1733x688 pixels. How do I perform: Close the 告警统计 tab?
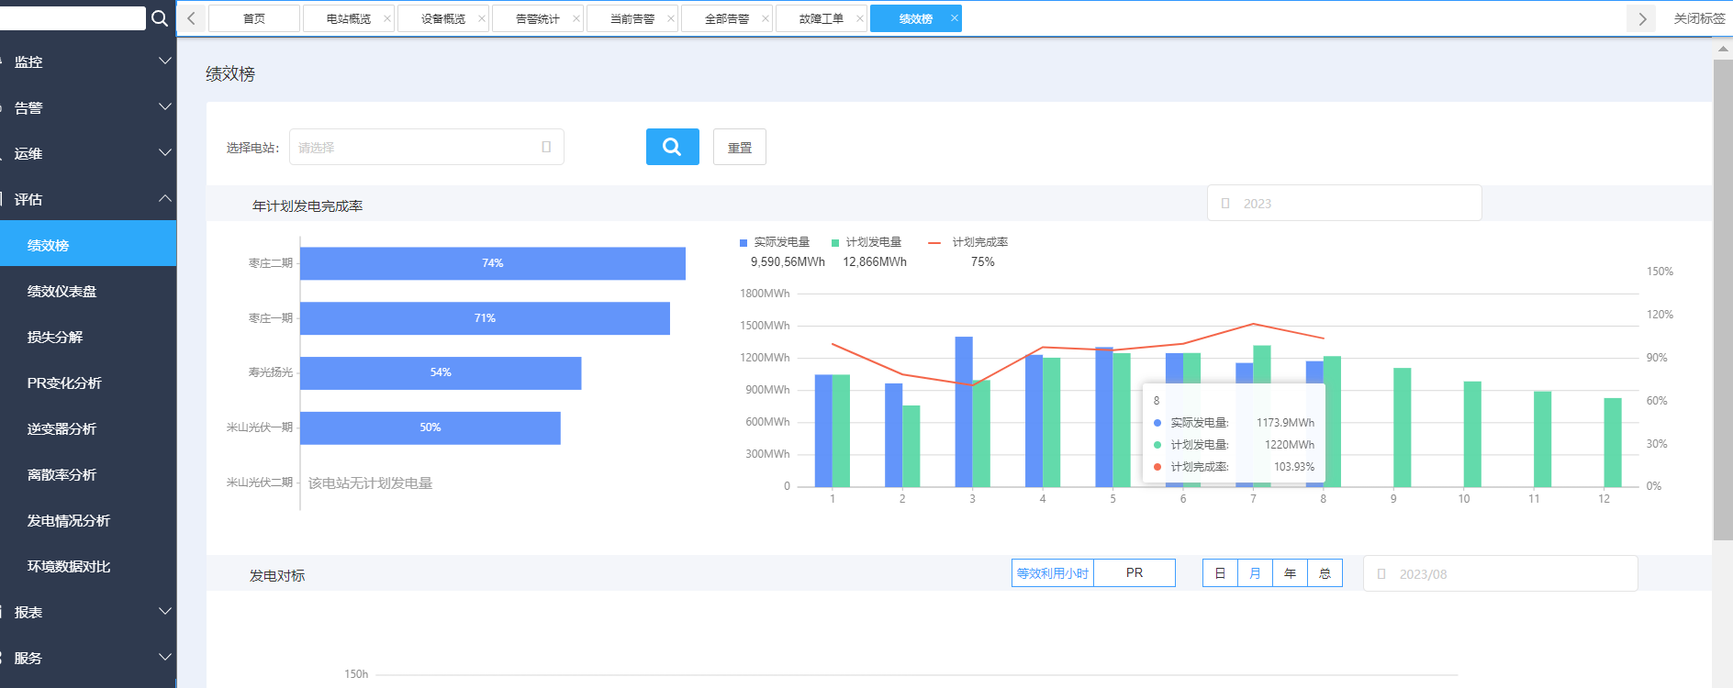pyautogui.click(x=576, y=18)
